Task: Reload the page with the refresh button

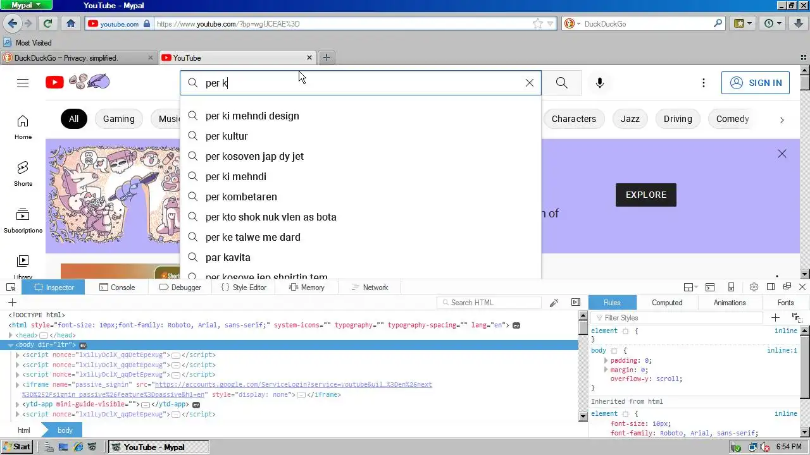Action: point(47,23)
